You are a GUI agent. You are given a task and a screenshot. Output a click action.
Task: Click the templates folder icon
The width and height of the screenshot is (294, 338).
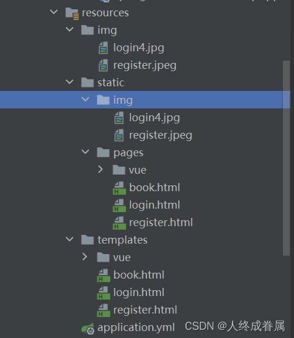pyautogui.click(x=87, y=240)
